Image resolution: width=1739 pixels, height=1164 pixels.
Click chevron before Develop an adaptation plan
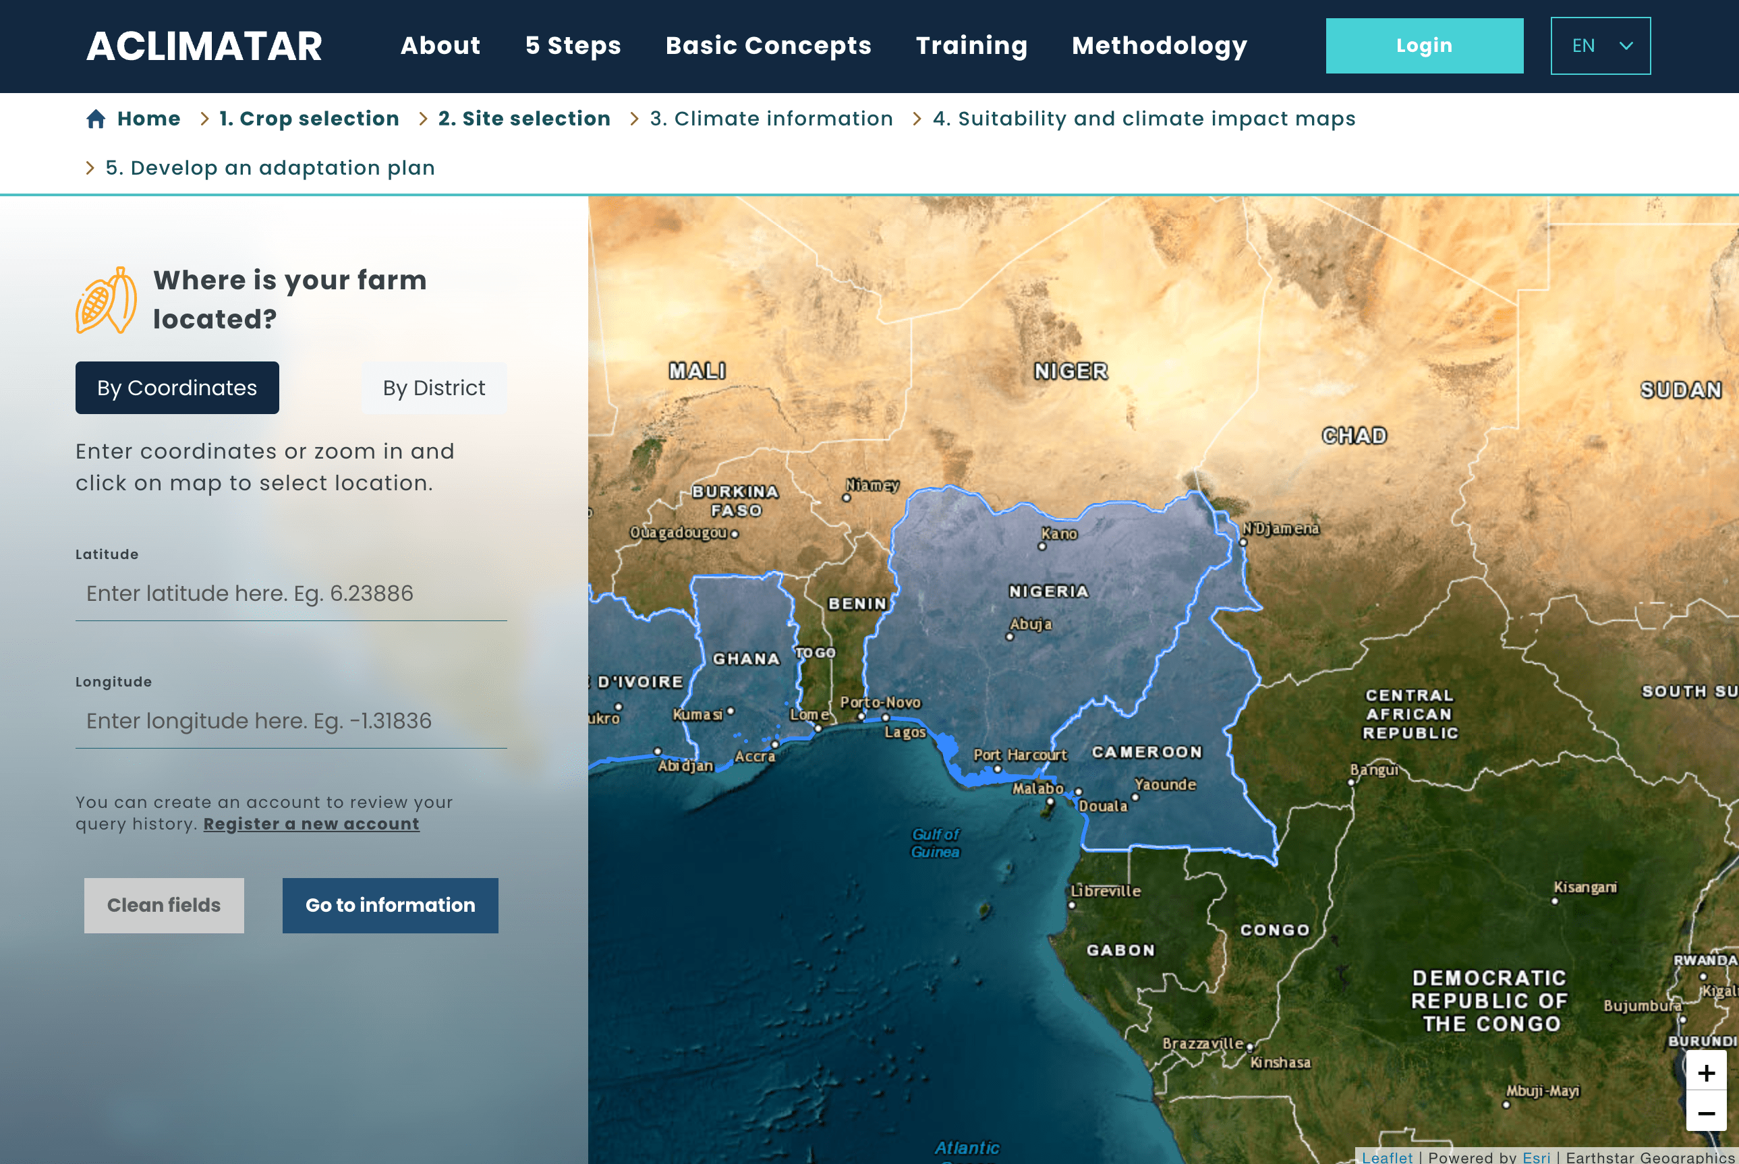(x=90, y=168)
